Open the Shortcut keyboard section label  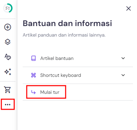(61, 75)
